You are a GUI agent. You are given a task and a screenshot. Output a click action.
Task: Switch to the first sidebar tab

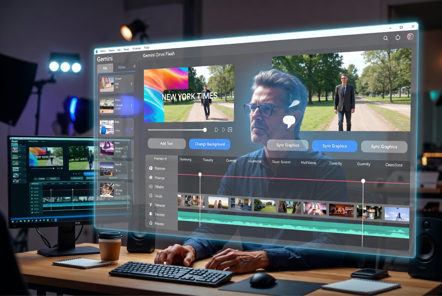click(105, 68)
